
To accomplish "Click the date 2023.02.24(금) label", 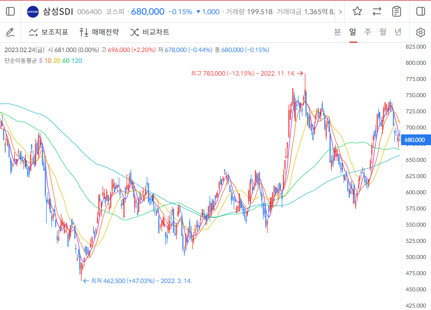I will click(x=24, y=50).
